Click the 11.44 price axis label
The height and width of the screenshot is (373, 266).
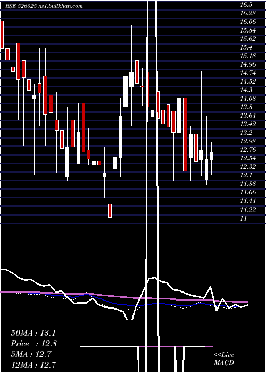tap(248, 201)
